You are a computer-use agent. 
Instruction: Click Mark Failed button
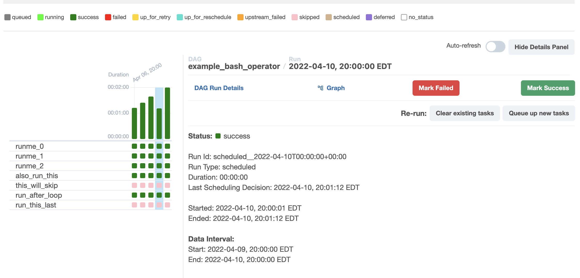click(x=436, y=88)
